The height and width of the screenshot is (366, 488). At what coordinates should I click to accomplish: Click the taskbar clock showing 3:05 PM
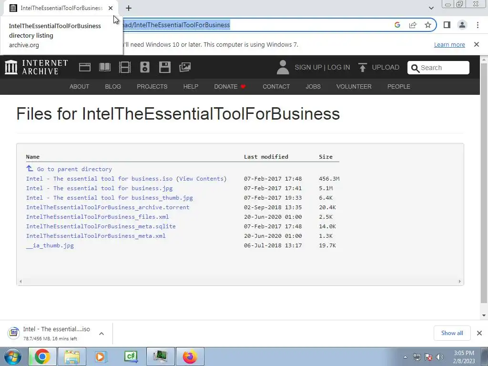pyautogui.click(x=464, y=357)
